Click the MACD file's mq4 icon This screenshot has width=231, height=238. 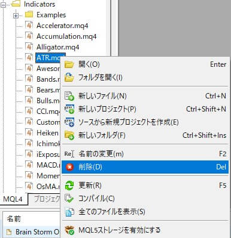pyautogui.click(x=29, y=165)
